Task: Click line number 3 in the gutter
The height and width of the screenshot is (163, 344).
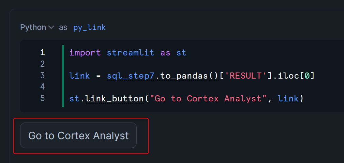Action: (43, 75)
